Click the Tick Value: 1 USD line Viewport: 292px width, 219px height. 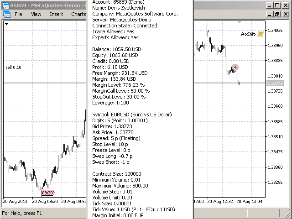click(134, 210)
